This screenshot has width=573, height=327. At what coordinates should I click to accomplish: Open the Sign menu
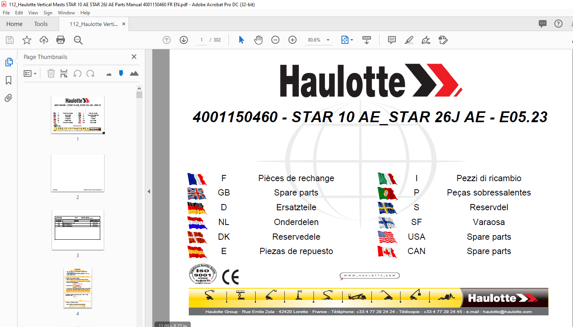point(48,13)
